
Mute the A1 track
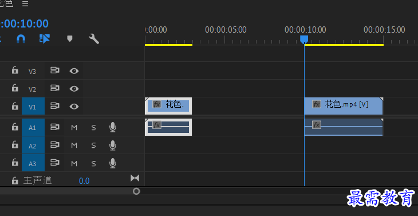point(74,128)
